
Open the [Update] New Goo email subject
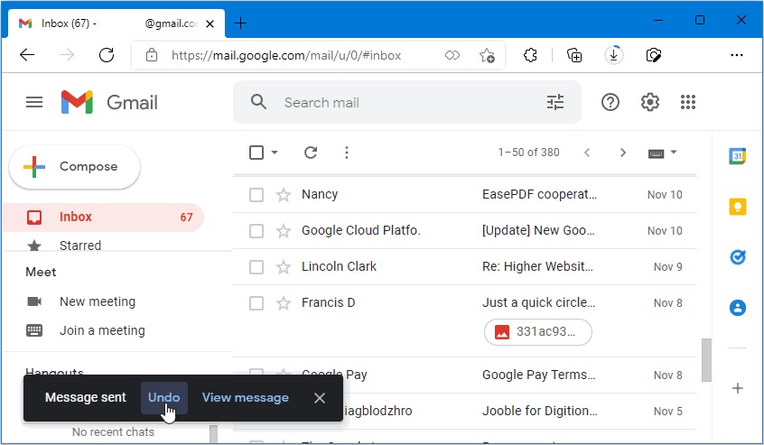(538, 231)
